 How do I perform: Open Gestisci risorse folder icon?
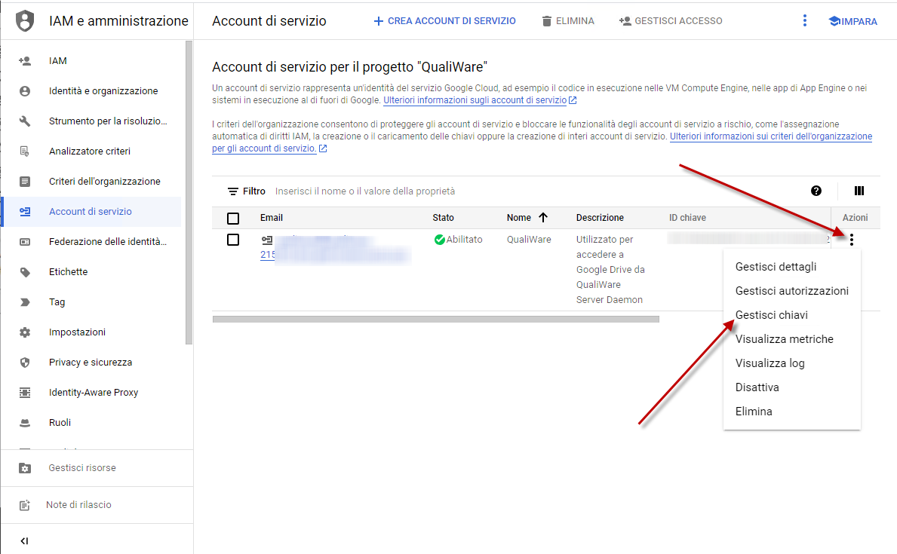click(25, 468)
